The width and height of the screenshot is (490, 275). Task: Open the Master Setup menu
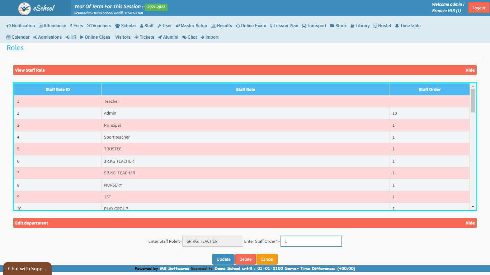pos(191,26)
